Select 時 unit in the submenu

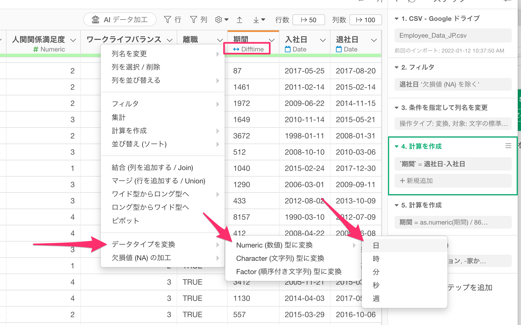coord(405,259)
